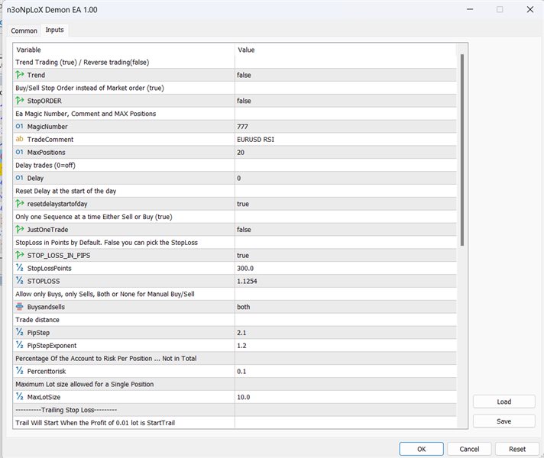
Task: Select the Inputs tab
Action: tap(54, 30)
